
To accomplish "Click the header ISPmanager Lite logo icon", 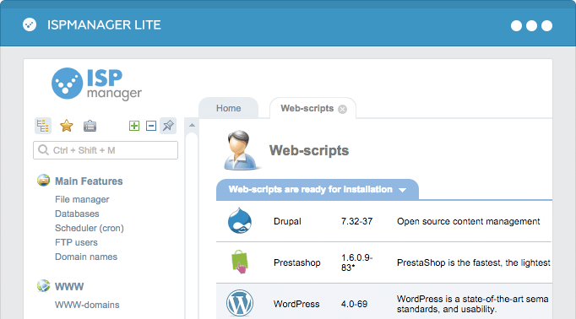I will (x=30, y=25).
